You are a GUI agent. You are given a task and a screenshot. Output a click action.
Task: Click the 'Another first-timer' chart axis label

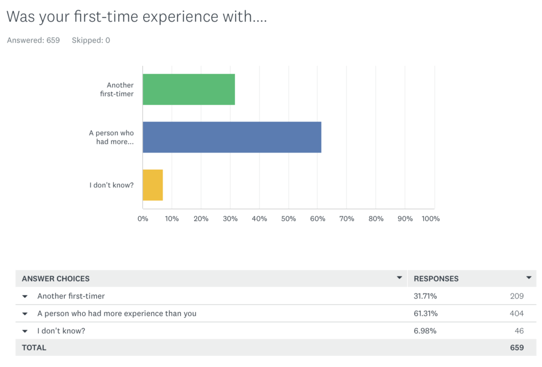coord(117,90)
